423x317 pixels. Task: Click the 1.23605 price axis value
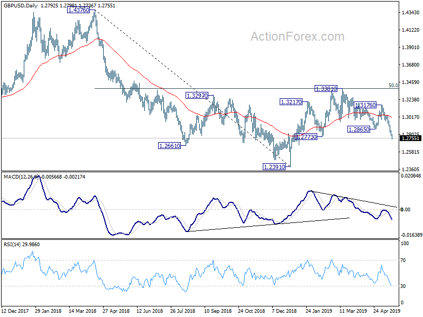pyautogui.click(x=411, y=169)
